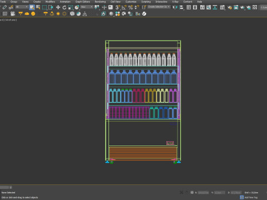Select the Move tool
The height and width of the screenshot is (200, 267).
click(x=58, y=7)
